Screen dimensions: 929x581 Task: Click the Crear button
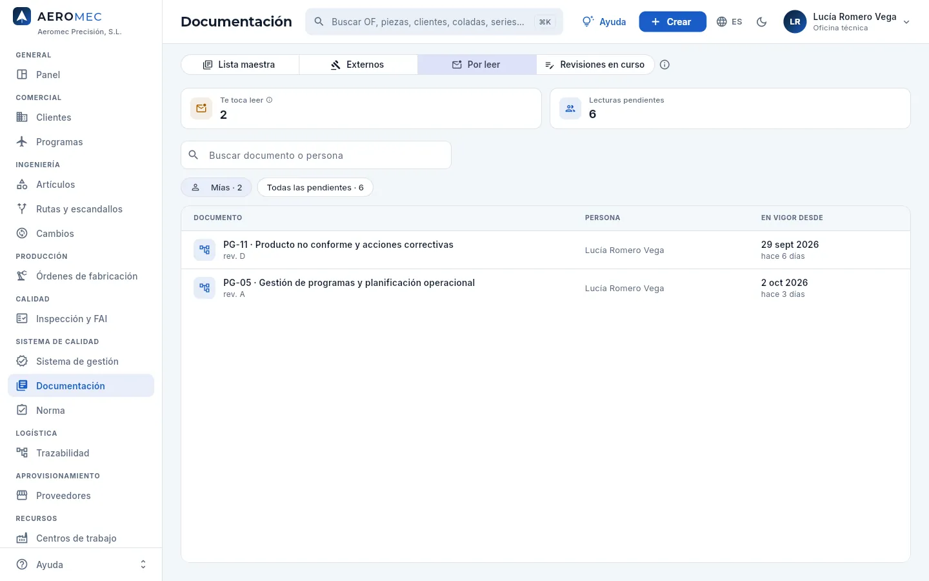pos(672,22)
